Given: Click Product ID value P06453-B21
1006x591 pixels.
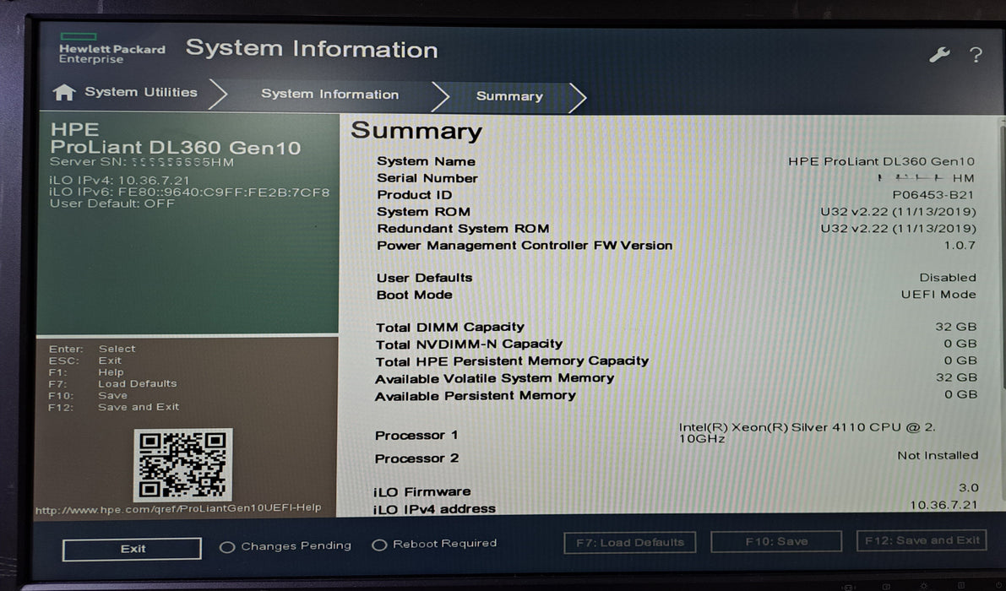Looking at the screenshot, I should [933, 195].
